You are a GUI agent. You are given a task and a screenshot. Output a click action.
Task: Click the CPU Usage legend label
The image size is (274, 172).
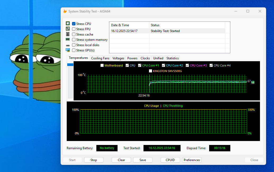coord(151,106)
